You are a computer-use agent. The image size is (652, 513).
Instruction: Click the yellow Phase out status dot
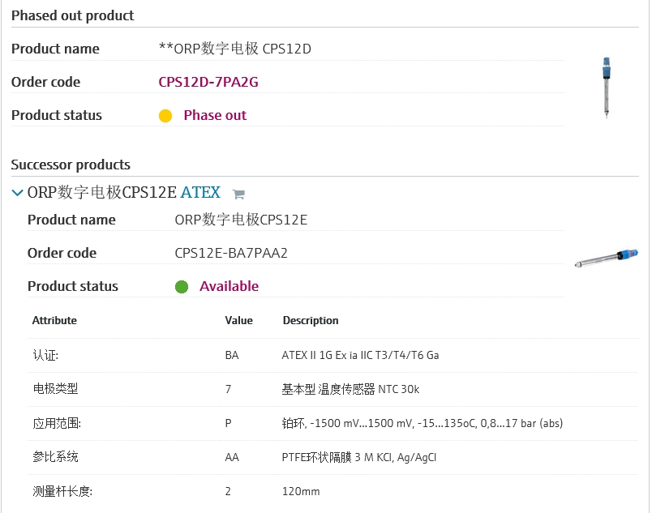(x=165, y=116)
